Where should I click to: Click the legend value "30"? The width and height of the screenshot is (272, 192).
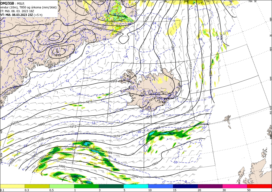(224, 190)
